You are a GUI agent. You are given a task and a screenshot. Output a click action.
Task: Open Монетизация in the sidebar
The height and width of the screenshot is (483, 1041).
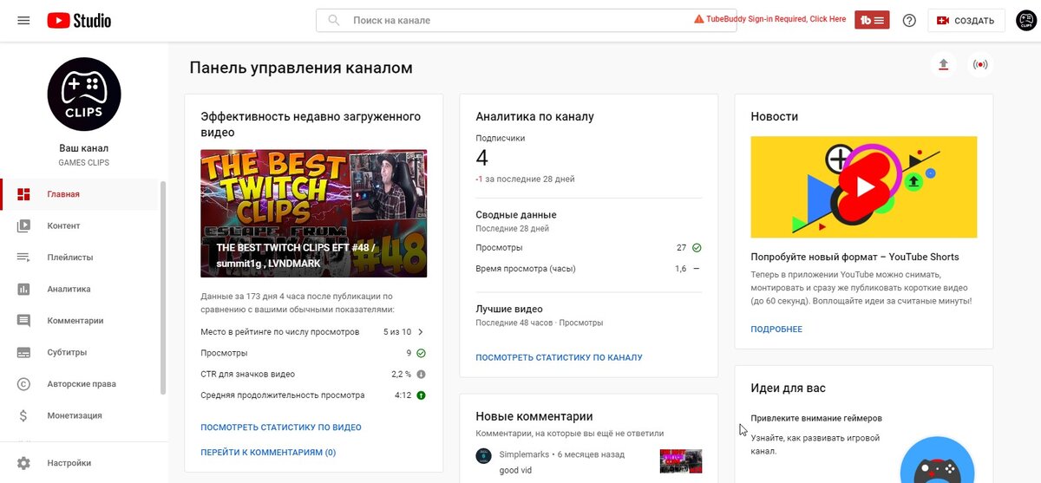pos(80,415)
